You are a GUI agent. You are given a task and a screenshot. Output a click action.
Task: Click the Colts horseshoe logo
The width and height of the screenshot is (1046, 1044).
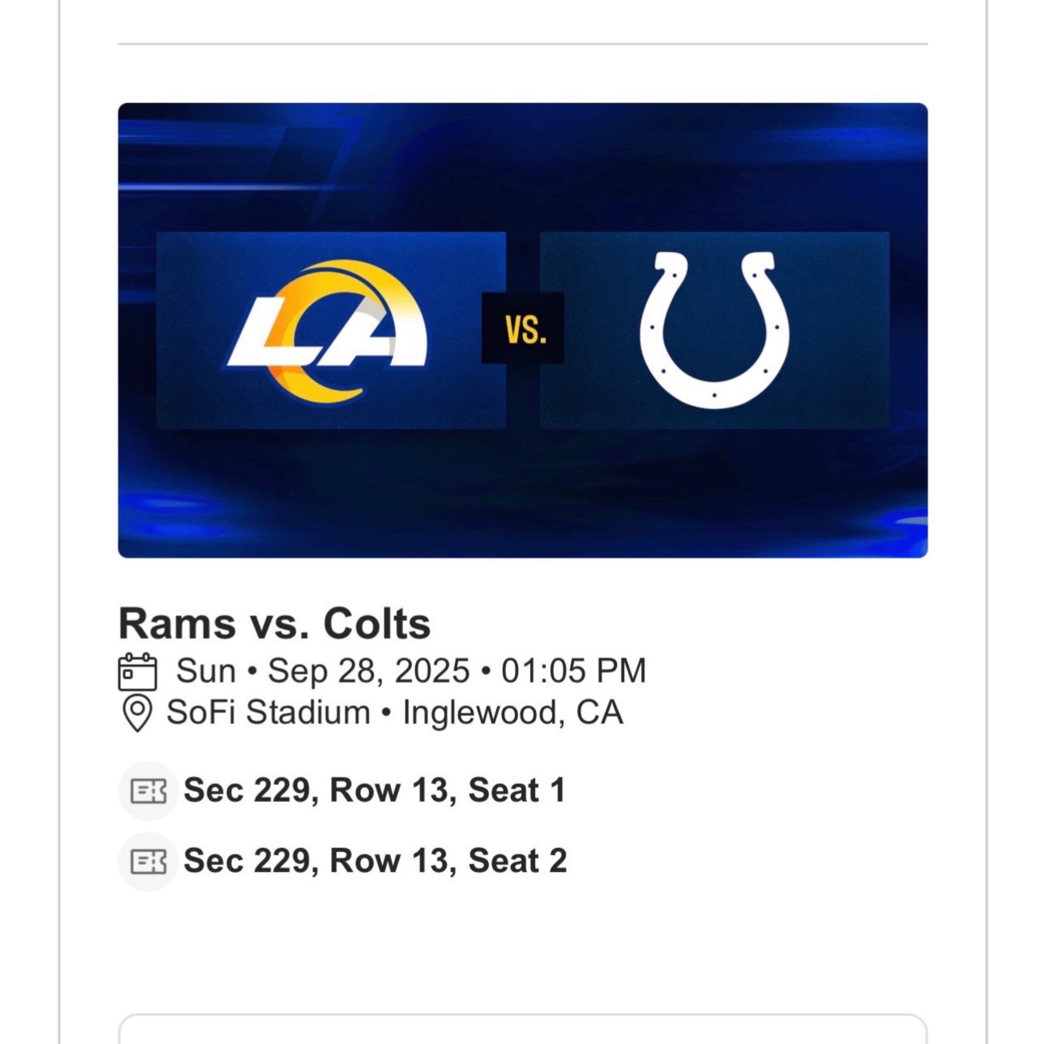[714, 331]
